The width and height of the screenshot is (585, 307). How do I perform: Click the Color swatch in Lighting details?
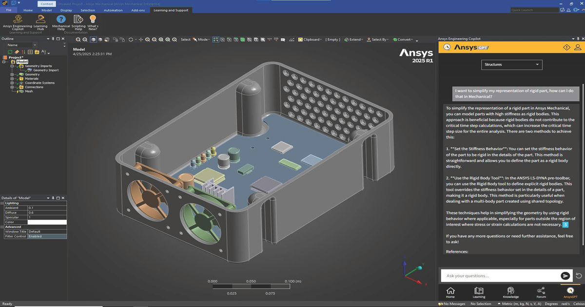pos(47,222)
